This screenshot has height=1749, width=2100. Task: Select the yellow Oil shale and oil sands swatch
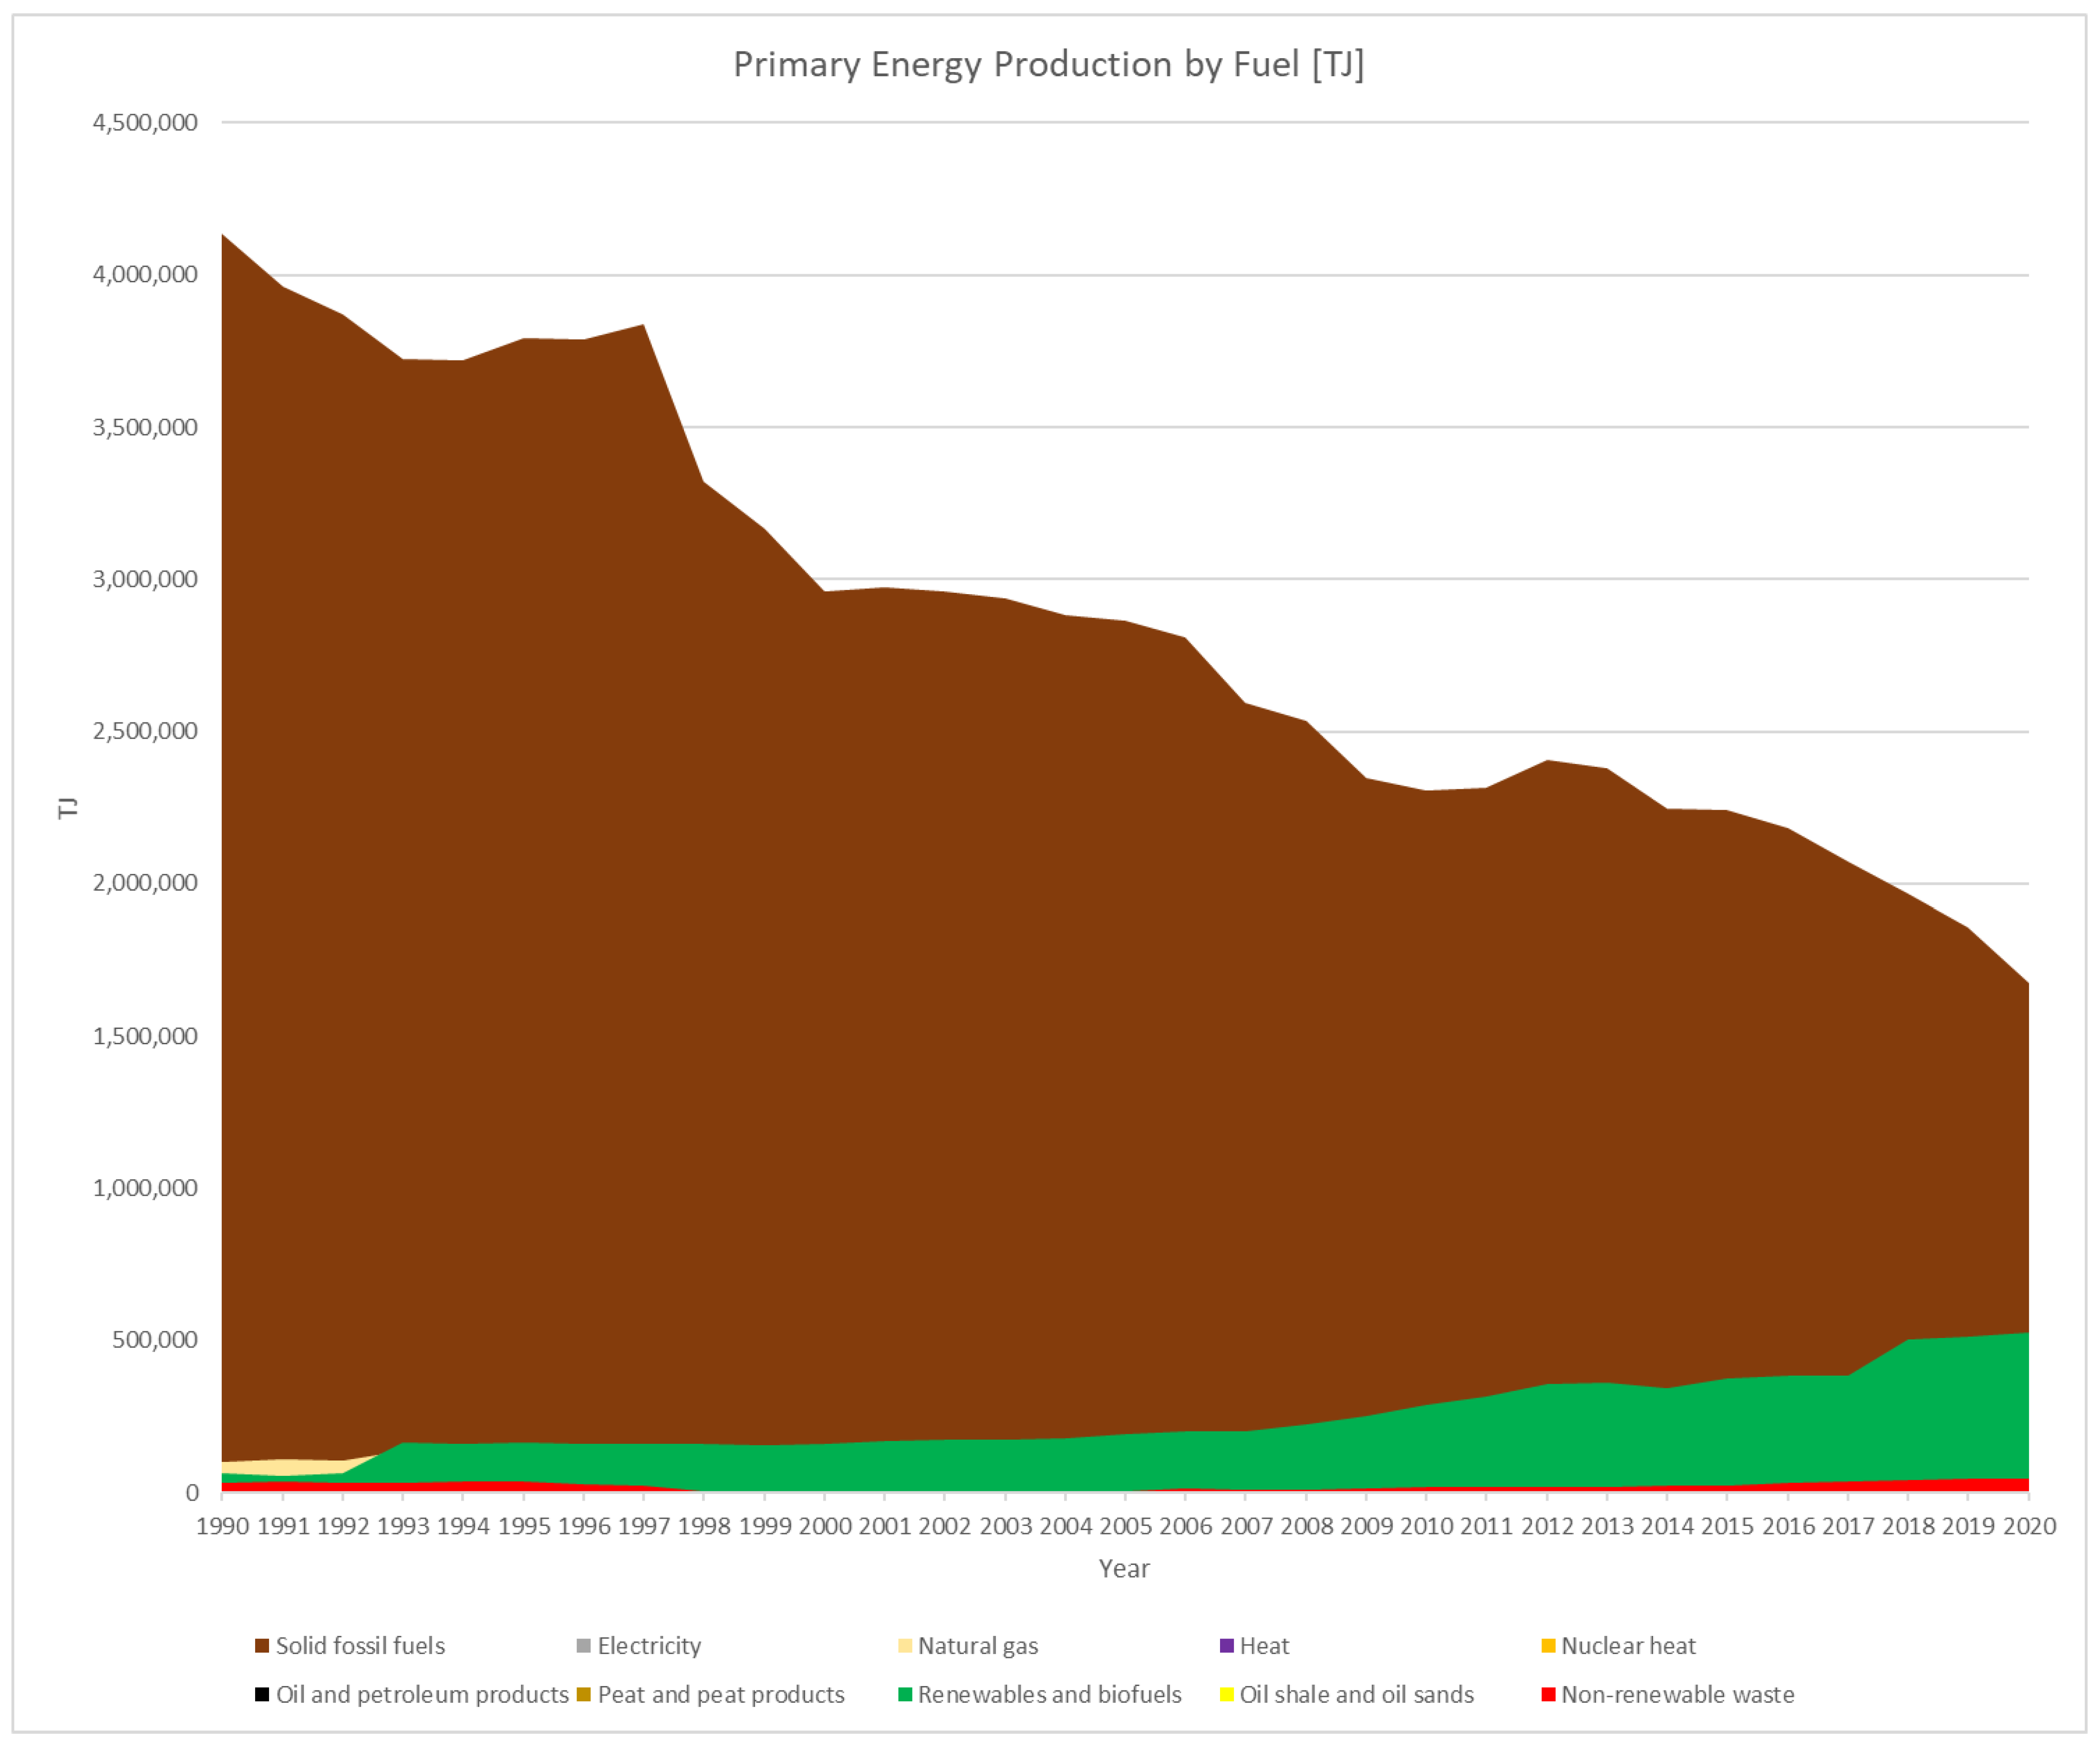[1227, 1695]
